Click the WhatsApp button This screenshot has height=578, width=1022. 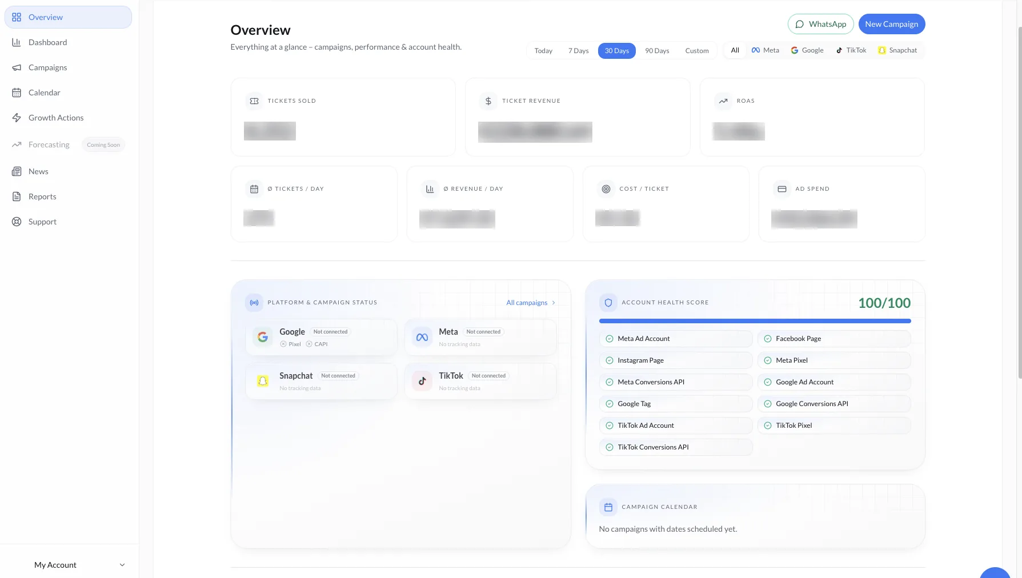point(821,24)
